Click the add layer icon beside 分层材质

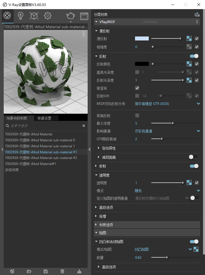197,14
